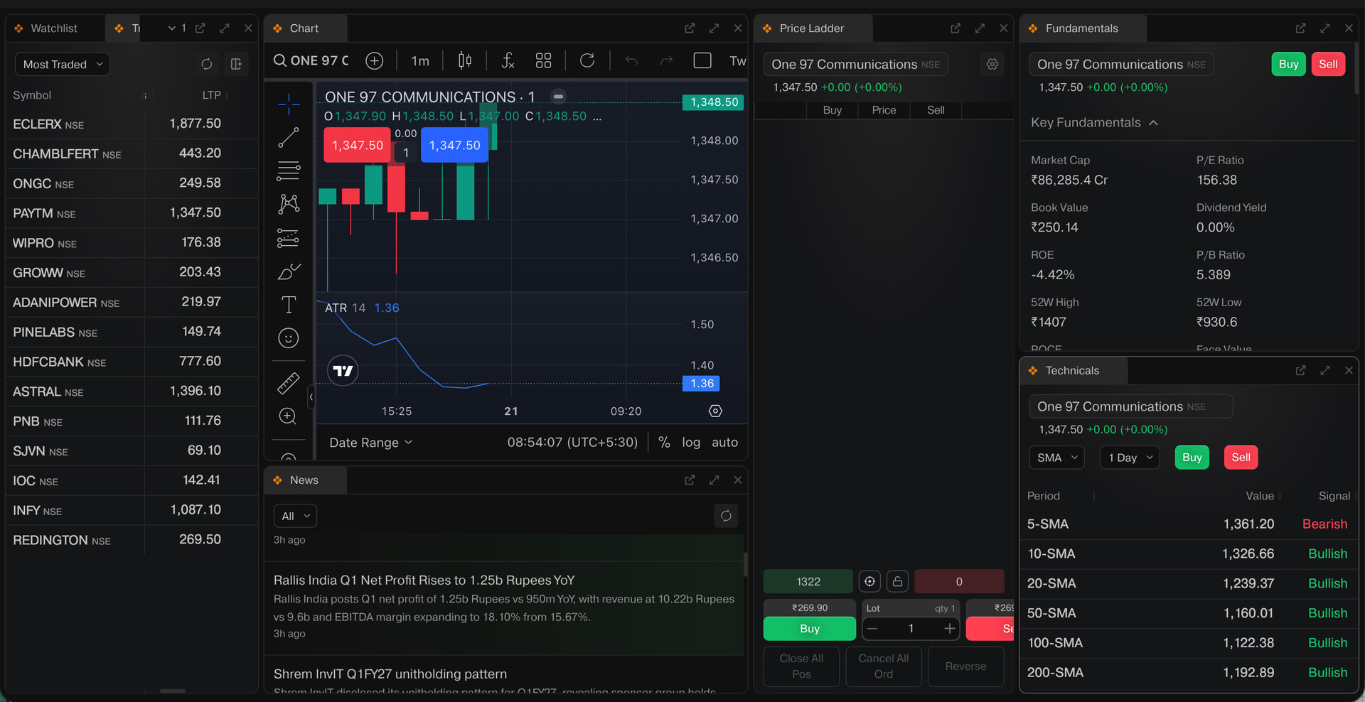The width and height of the screenshot is (1365, 702).
Task: Click Close All Pos button
Action: [x=801, y=666]
